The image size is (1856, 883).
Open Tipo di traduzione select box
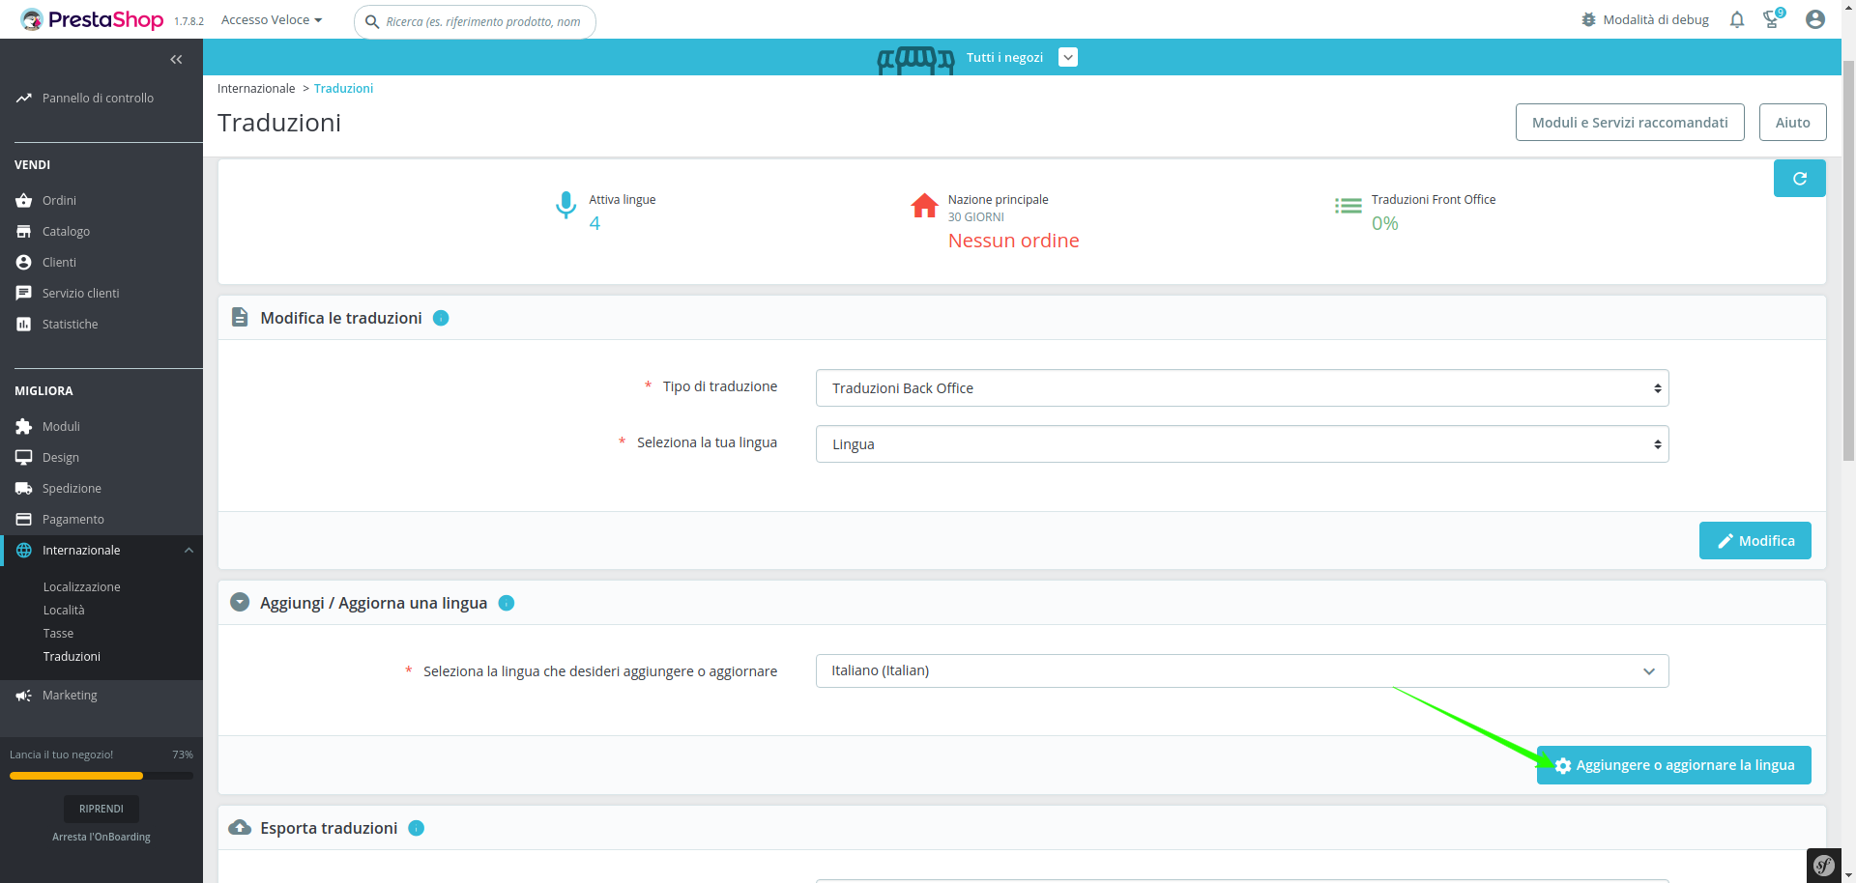(1242, 388)
